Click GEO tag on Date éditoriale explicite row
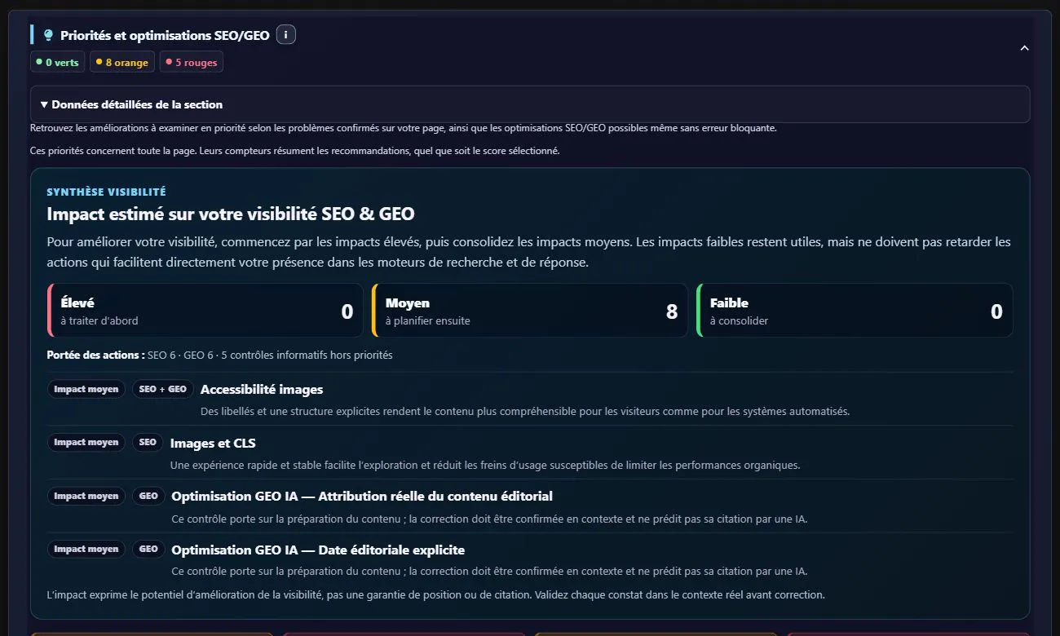Viewport: 1060px width, 636px height. tap(148, 549)
